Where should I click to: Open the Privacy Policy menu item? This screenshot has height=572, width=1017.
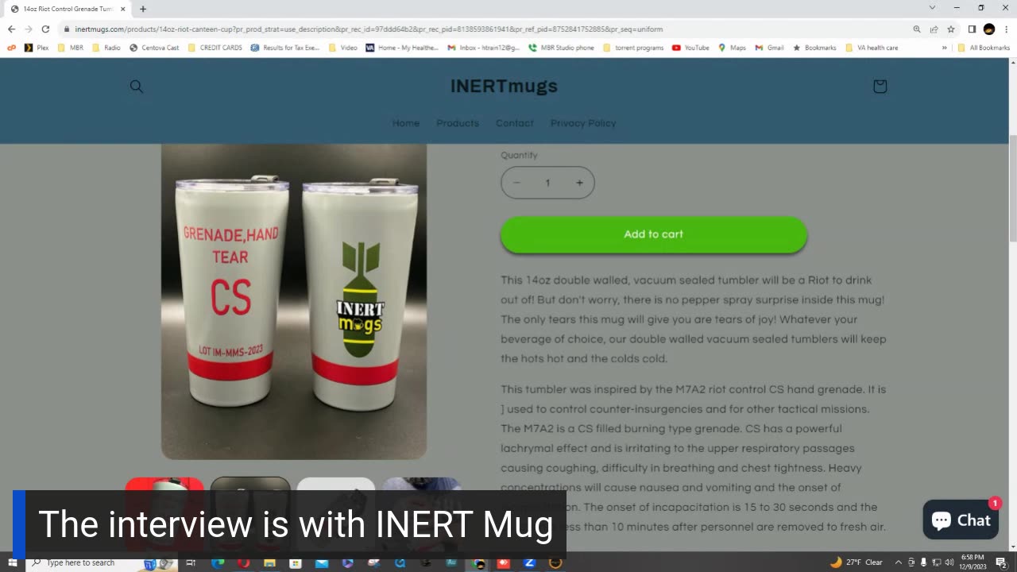coord(583,123)
